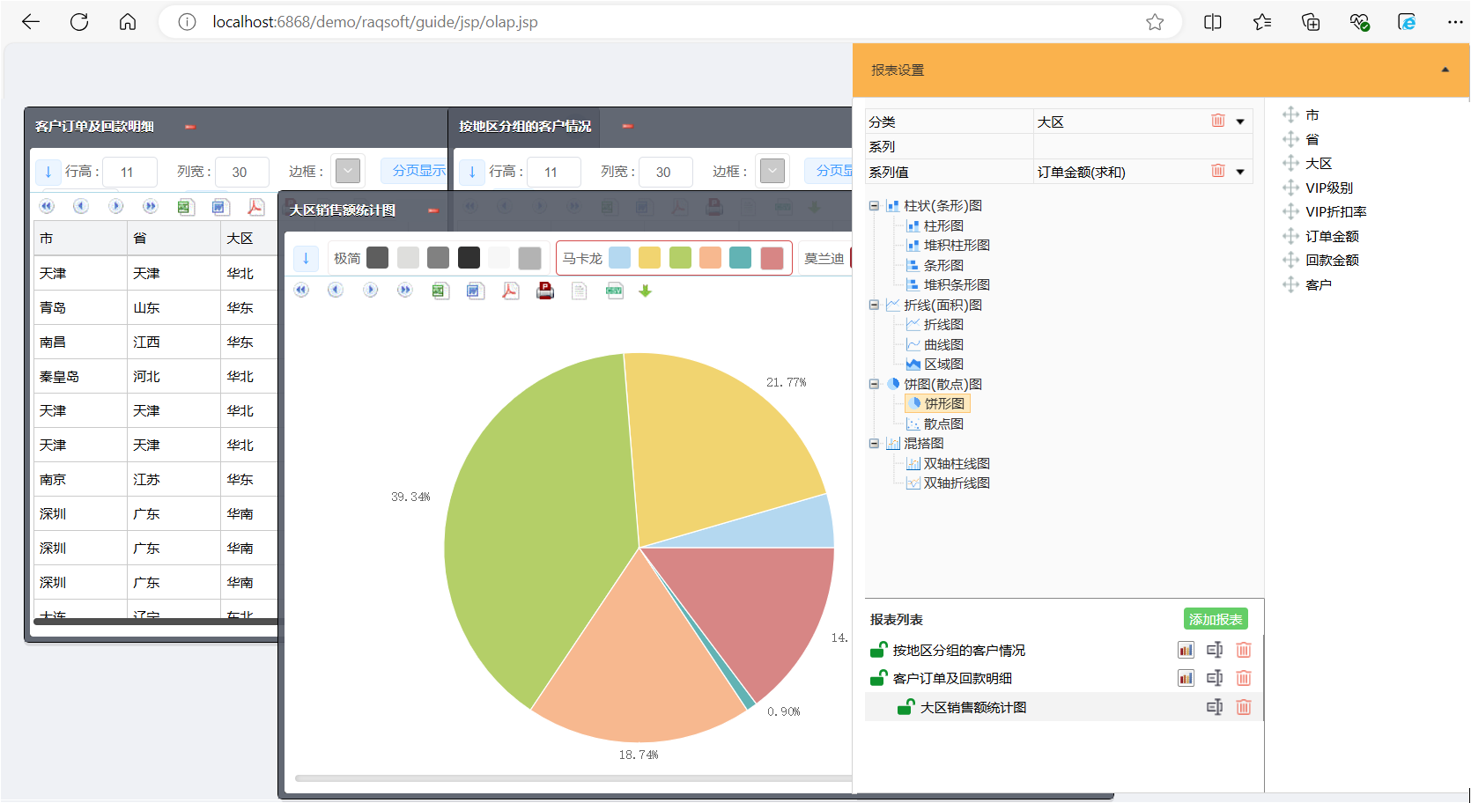Image resolution: width=1471 pixels, height=803 pixels.
Task: Select 散点图 chart type in the tree
Action: tap(942, 424)
